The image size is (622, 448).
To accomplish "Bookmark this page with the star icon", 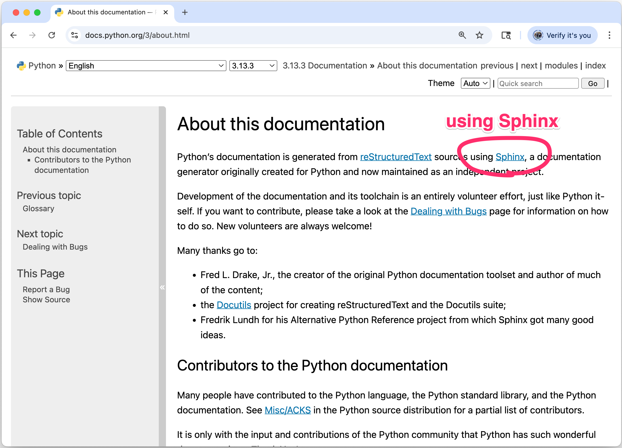I will click(x=479, y=35).
